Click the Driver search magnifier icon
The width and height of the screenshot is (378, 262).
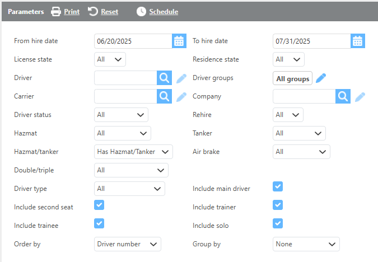(164, 78)
